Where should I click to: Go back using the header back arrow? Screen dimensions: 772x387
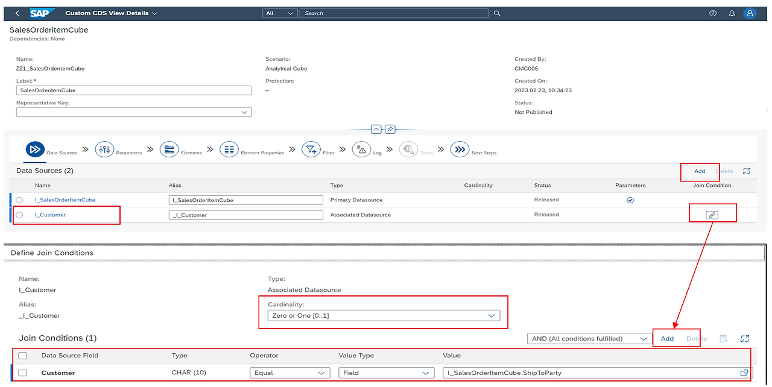pos(17,13)
